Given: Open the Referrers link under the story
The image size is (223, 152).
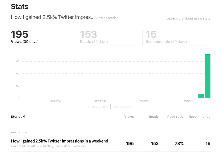Looking at the screenshot, I should coord(79,146).
